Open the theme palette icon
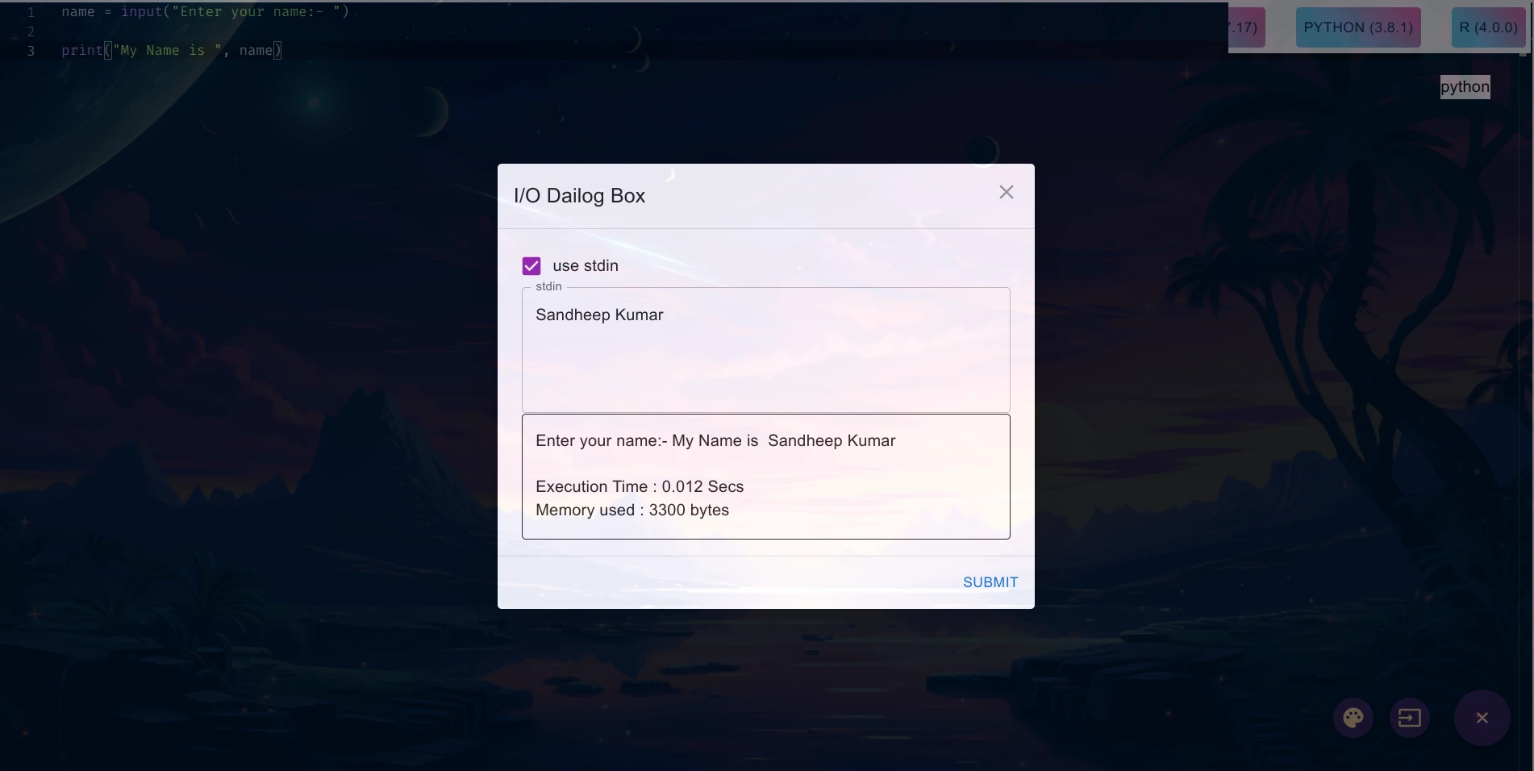The width and height of the screenshot is (1534, 771). tap(1353, 718)
